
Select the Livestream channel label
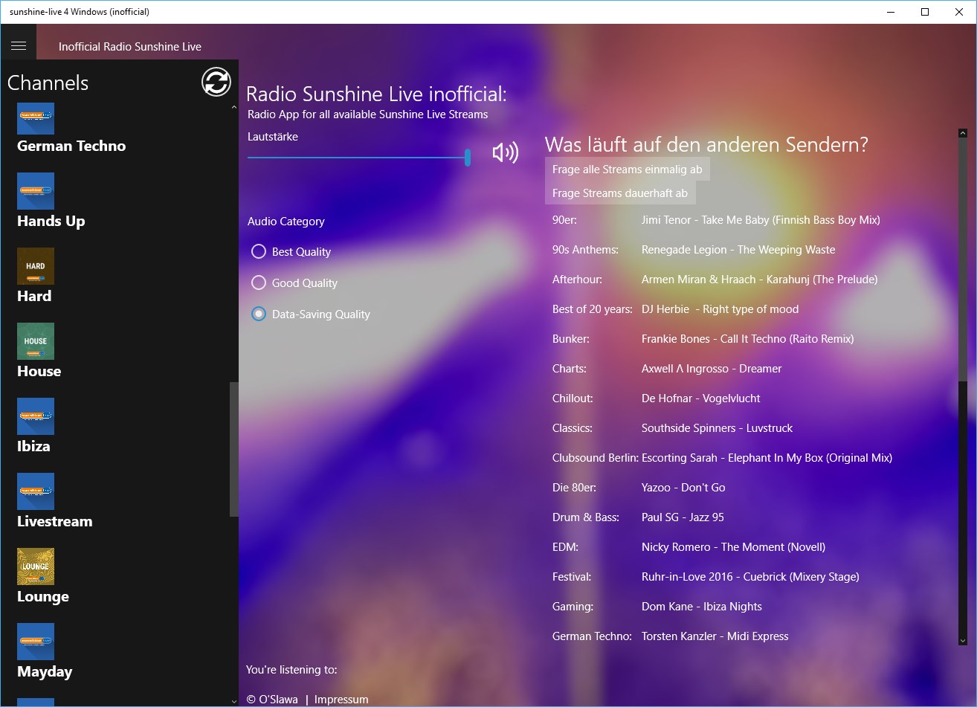coord(55,521)
